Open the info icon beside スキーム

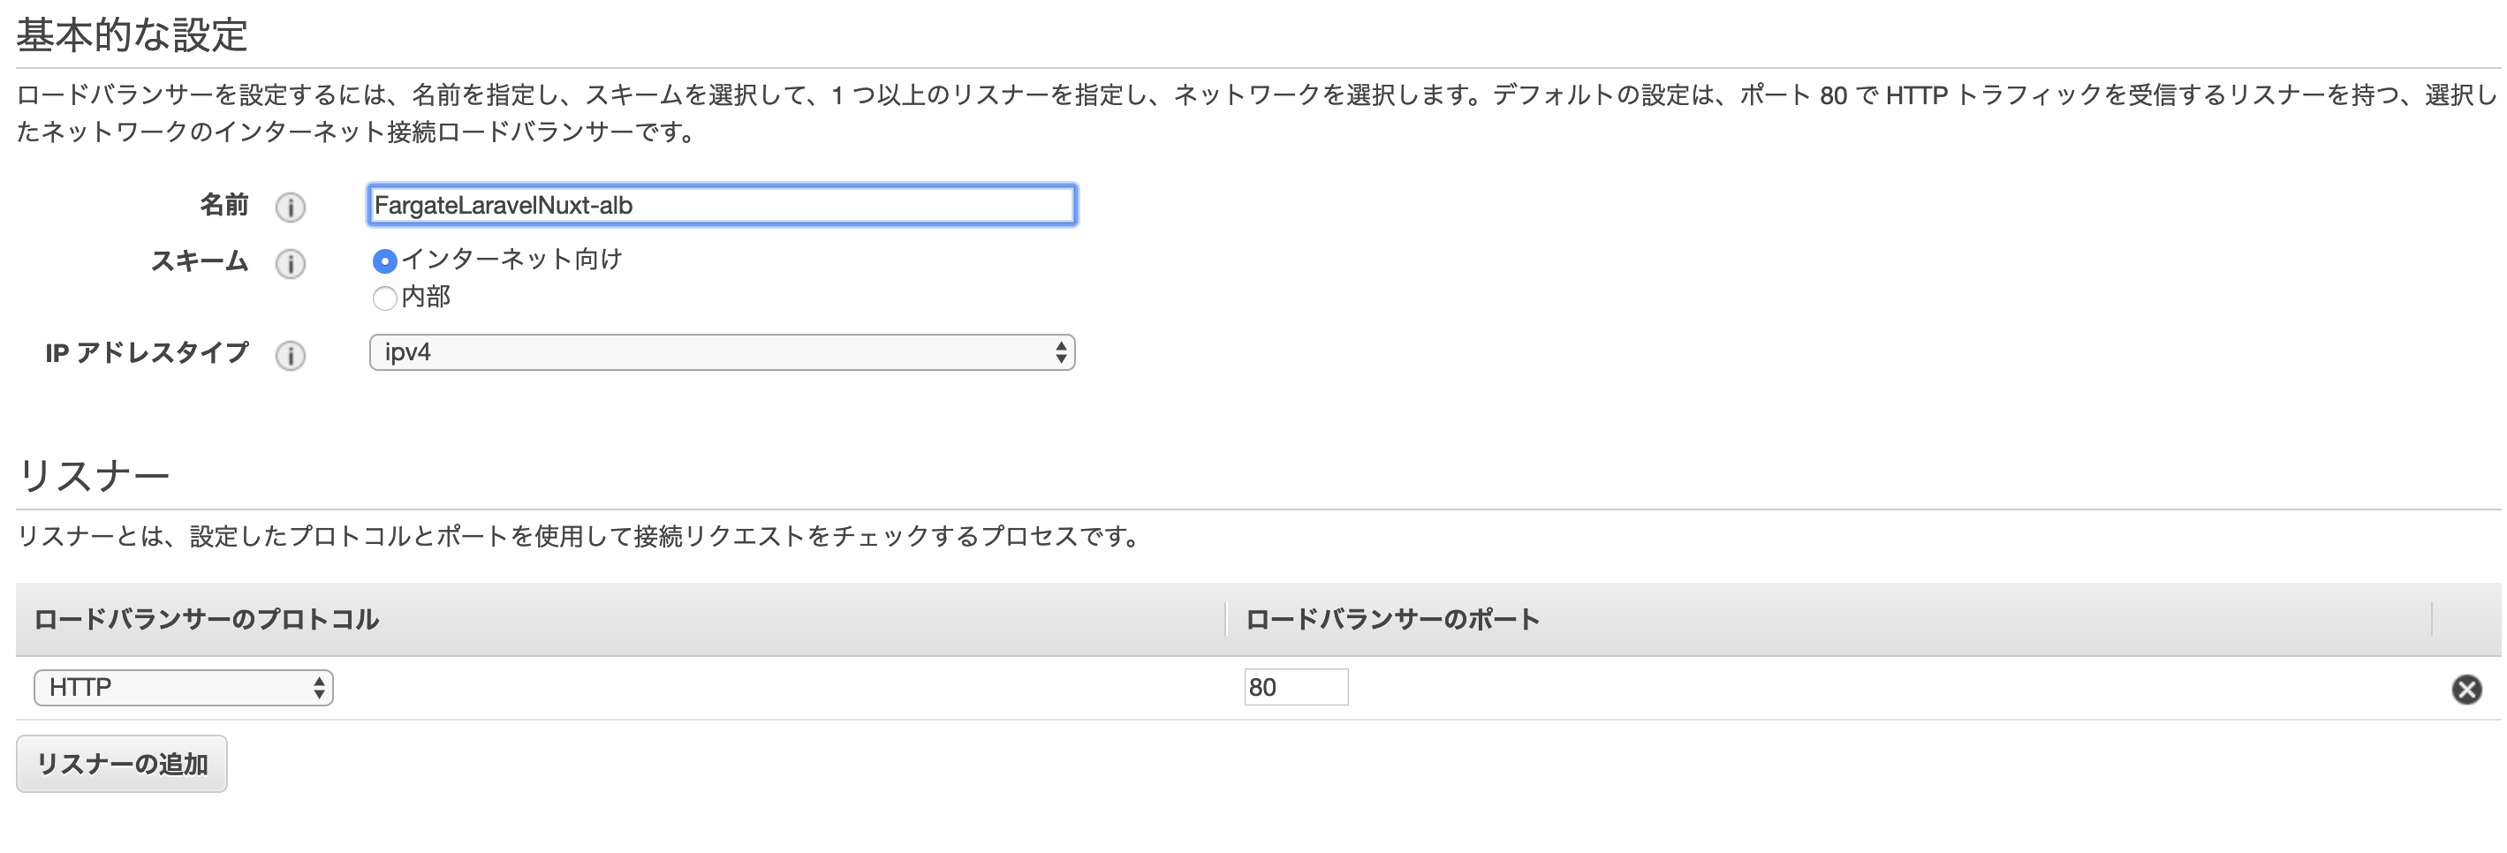tap(290, 264)
